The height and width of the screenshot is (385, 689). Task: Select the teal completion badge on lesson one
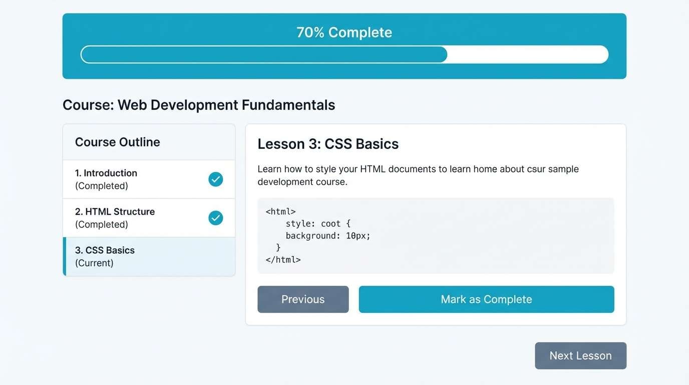[215, 179]
